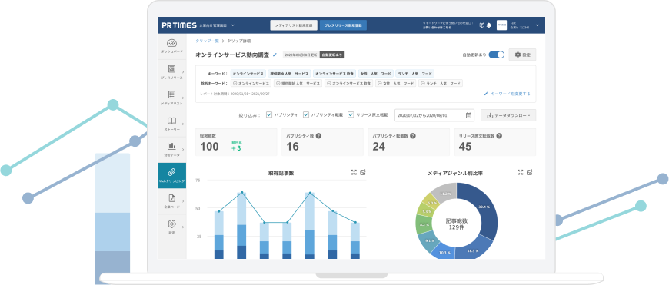Screen dimensions: 669x285
Task: Click the リリース原文転載数 value 45
Action: 465,147
